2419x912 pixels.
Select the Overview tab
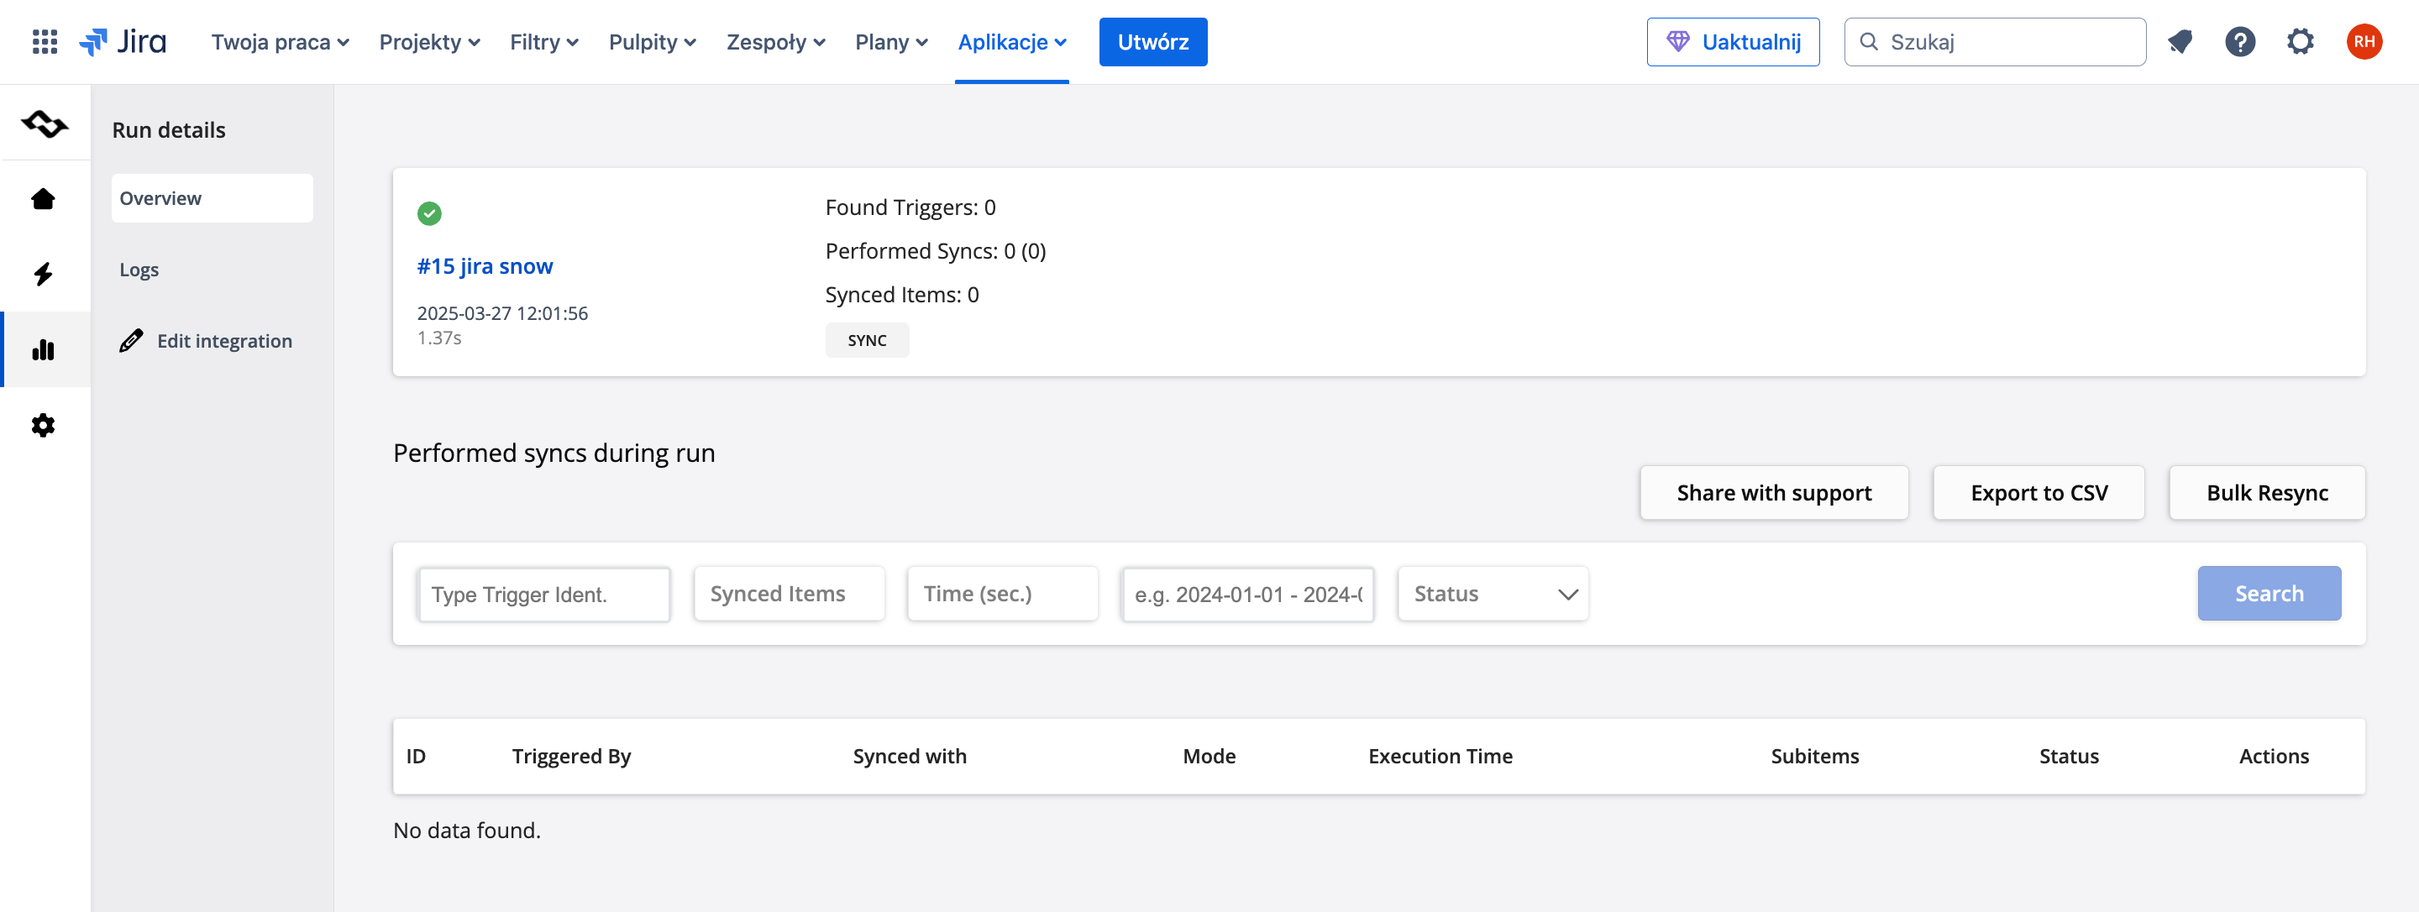[213, 198]
